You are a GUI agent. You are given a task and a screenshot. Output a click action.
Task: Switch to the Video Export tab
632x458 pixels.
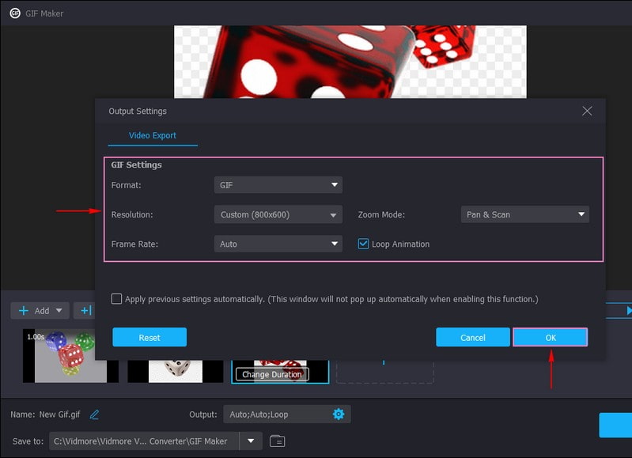153,135
